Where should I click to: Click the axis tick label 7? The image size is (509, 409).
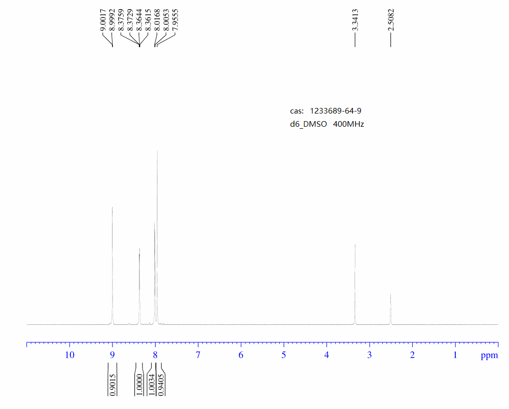click(198, 355)
